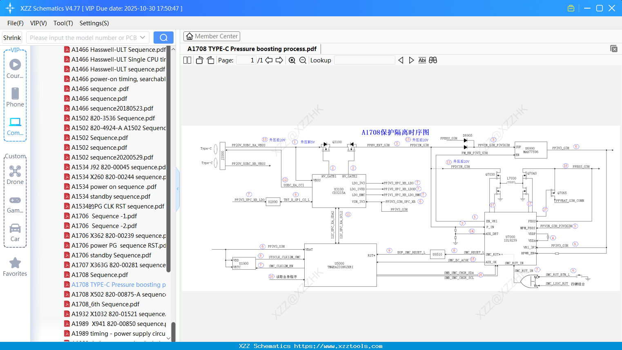Image resolution: width=622 pixels, height=350 pixels.
Task: Click the binoculars search icon
Action: pos(433,60)
